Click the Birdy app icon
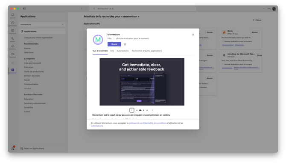Screen dimensions: 286x163 point(224,32)
